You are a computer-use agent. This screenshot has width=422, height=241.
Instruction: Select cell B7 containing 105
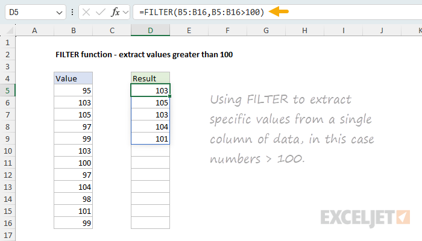pyautogui.click(x=73, y=115)
